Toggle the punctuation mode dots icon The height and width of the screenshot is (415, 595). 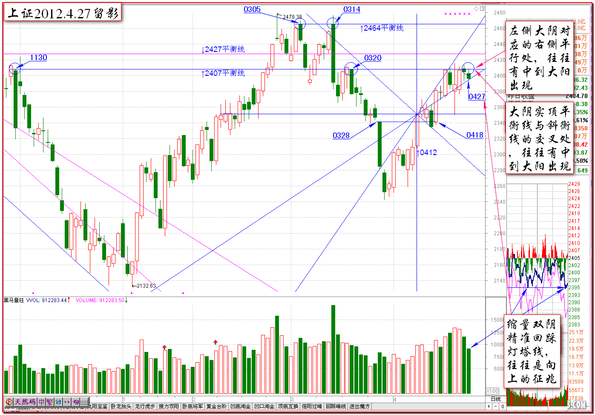(x=67, y=402)
